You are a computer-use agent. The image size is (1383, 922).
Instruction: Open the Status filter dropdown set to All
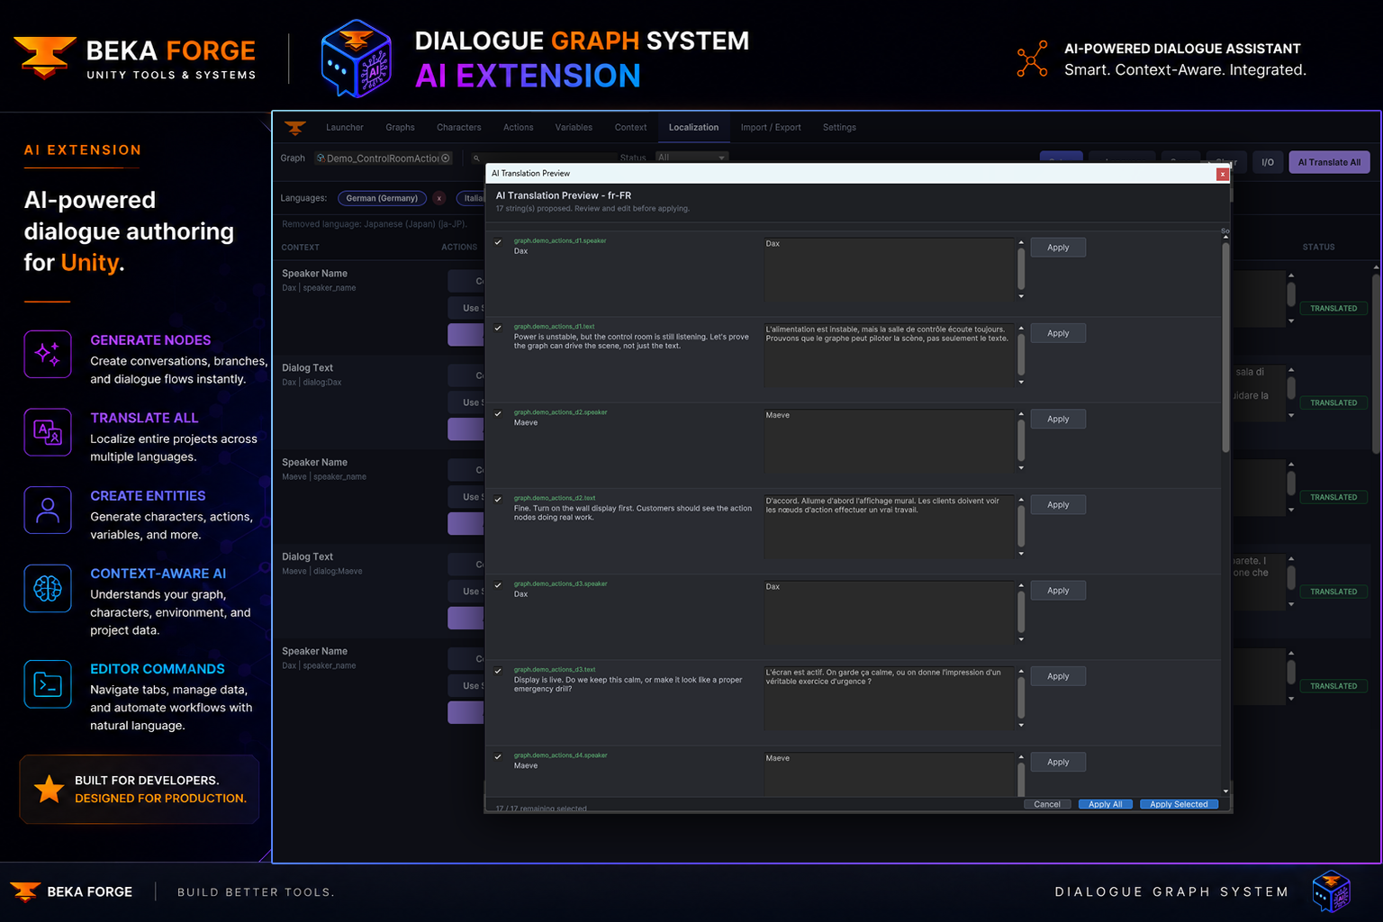691,158
